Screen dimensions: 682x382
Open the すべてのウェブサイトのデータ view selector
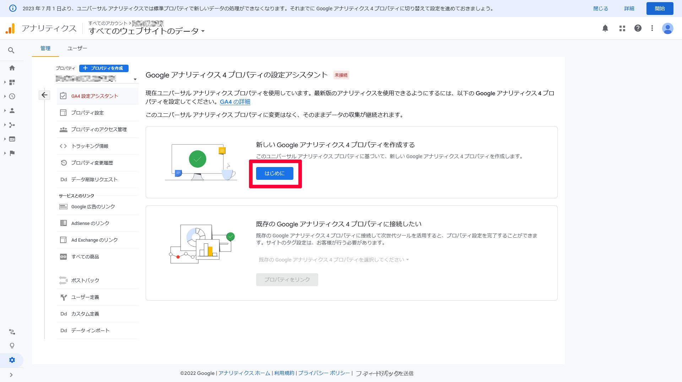147,31
